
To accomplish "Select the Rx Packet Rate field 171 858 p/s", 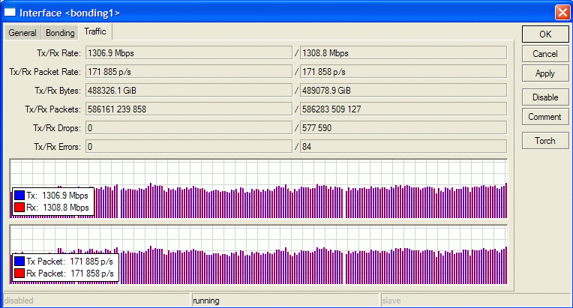I will [403, 71].
